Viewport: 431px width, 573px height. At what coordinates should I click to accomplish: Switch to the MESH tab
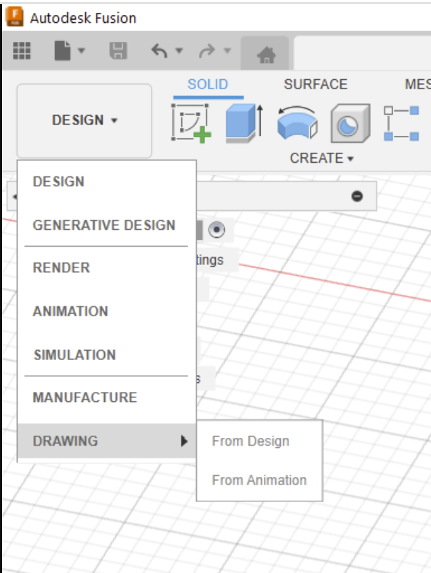[417, 84]
